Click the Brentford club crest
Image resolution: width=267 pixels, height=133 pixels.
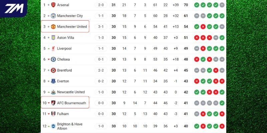[x=53, y=70]
